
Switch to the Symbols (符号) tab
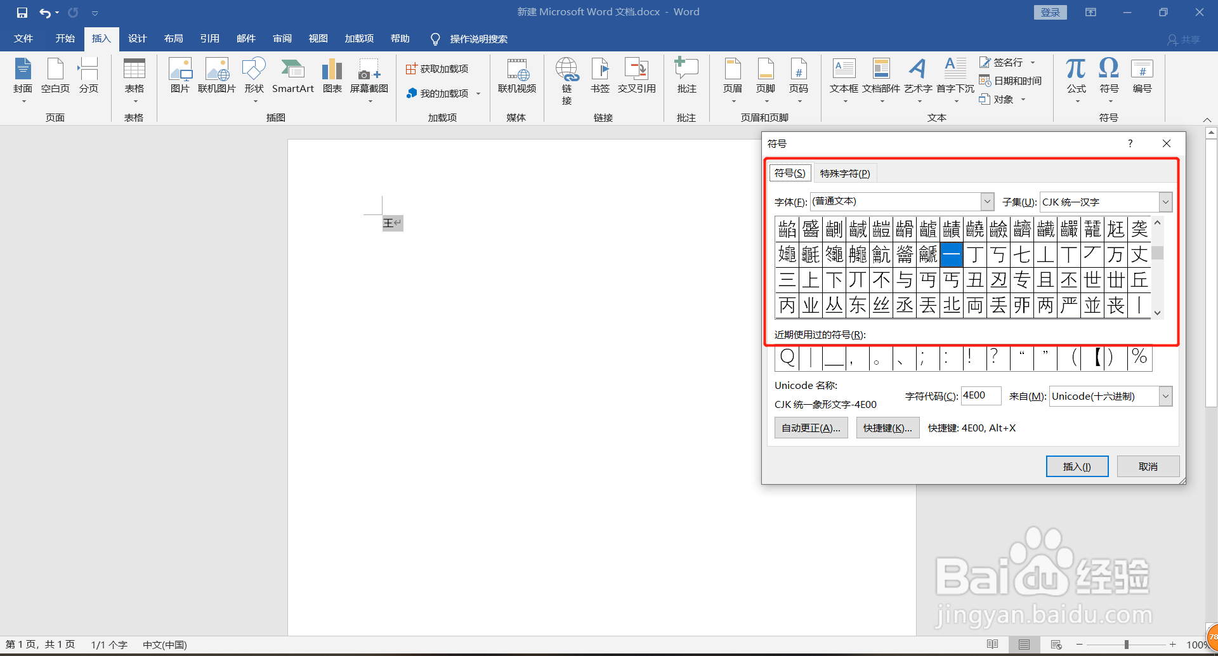click(x=790, y=173)
